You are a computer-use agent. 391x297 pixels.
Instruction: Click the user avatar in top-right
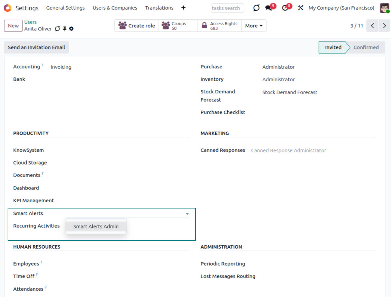point(384,8)
